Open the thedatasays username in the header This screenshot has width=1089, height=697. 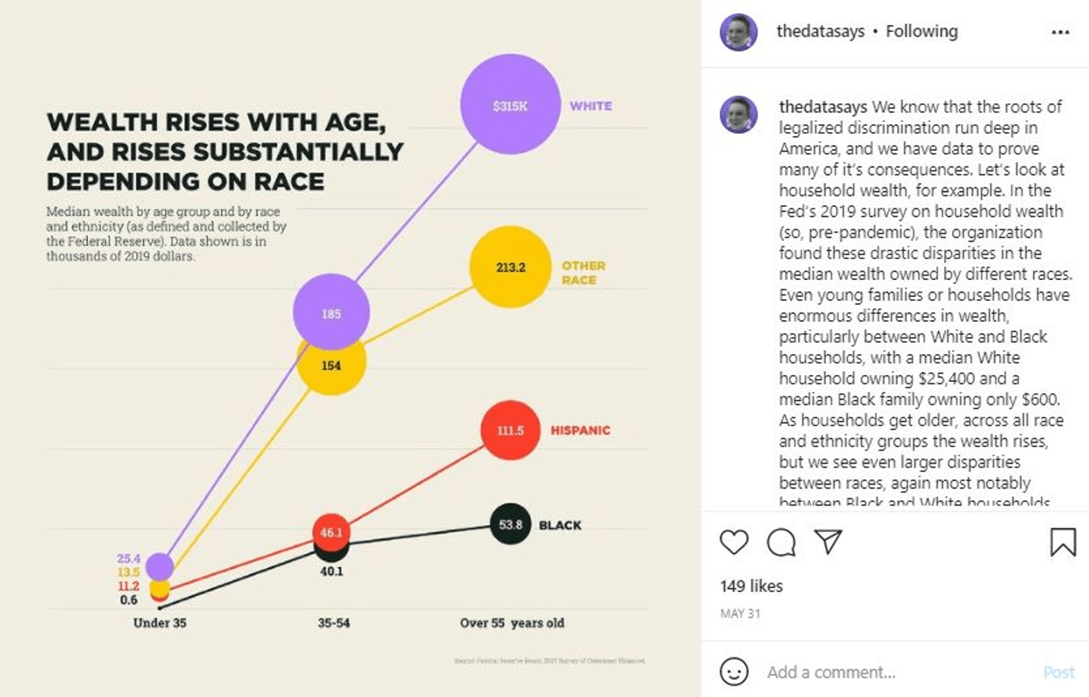point(820,32)
